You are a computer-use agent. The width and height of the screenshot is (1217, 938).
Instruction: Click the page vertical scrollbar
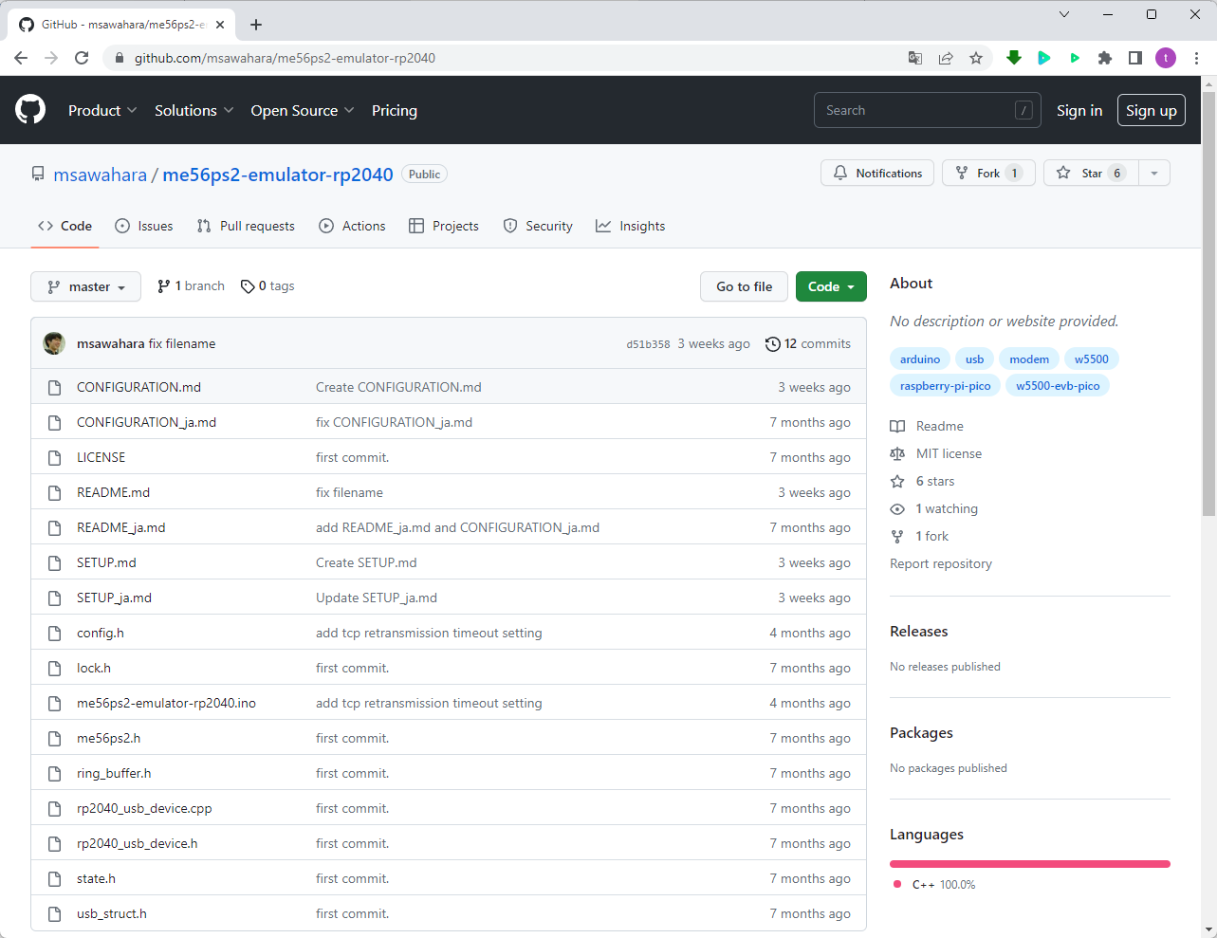[1208, 303]
